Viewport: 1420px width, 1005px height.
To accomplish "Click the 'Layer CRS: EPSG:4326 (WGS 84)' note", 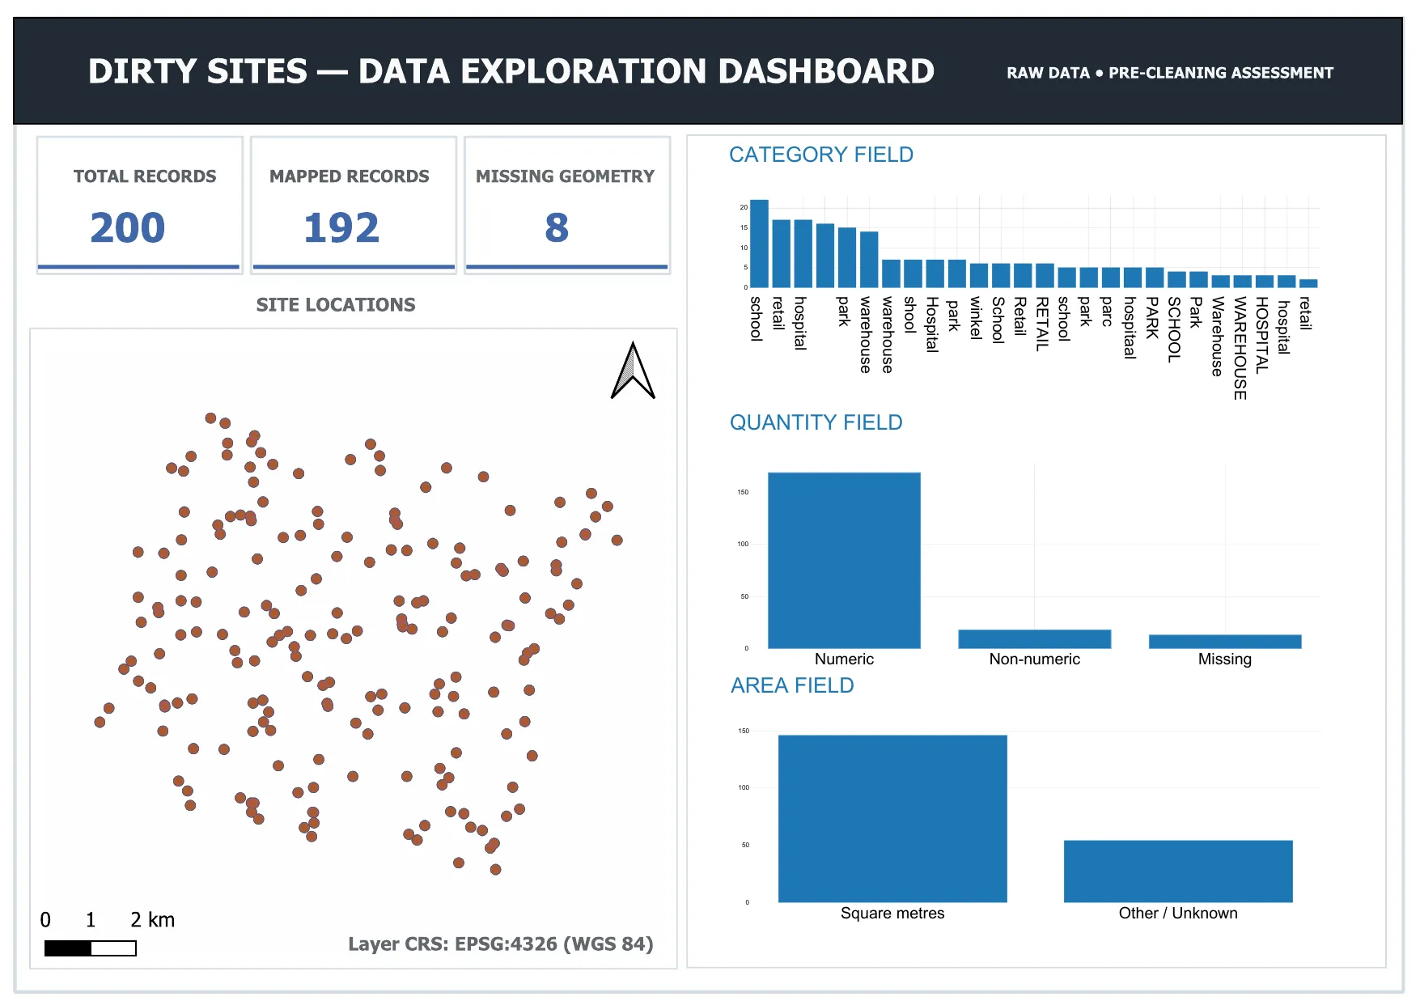I will point(501,944).
